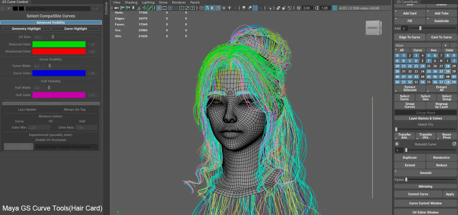This screenshot has height=215, width=458.
Task: Select layer 58 in the layer grid
Action: [x=448, y=82]
